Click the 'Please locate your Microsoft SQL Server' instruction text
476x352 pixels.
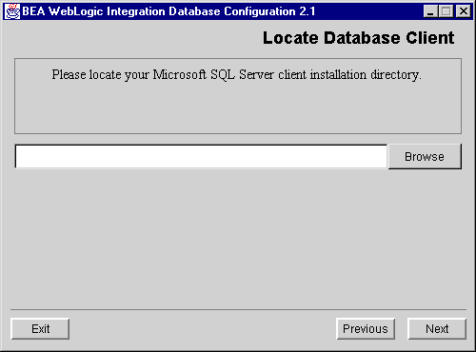(236, 75)
